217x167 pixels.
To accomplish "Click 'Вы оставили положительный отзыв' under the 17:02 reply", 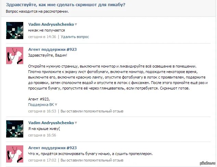I will coord(92,160).
